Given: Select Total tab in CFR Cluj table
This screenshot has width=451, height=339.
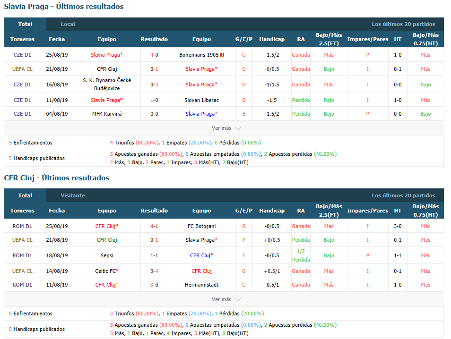Looking at the screenshot, I should (25, 195).
